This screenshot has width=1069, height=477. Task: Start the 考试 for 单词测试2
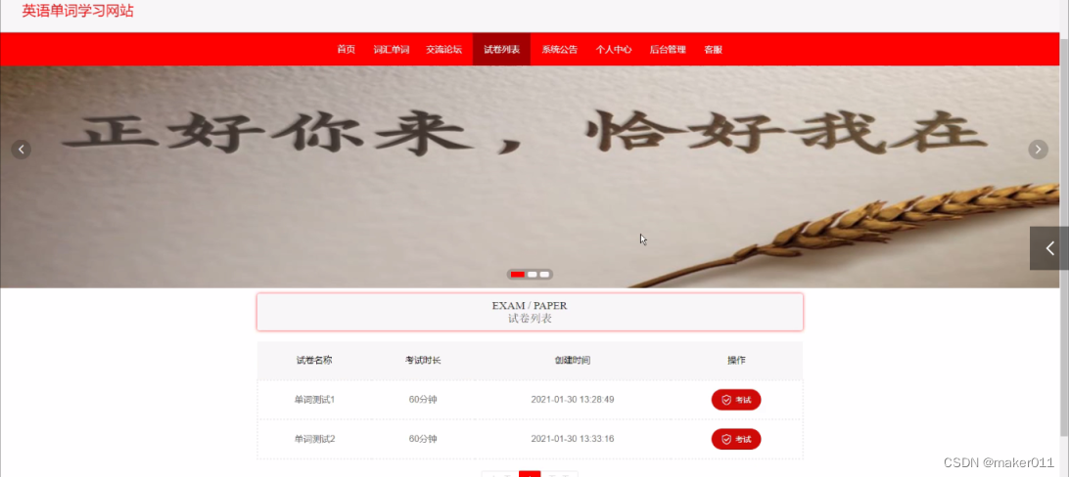[735, 440]
